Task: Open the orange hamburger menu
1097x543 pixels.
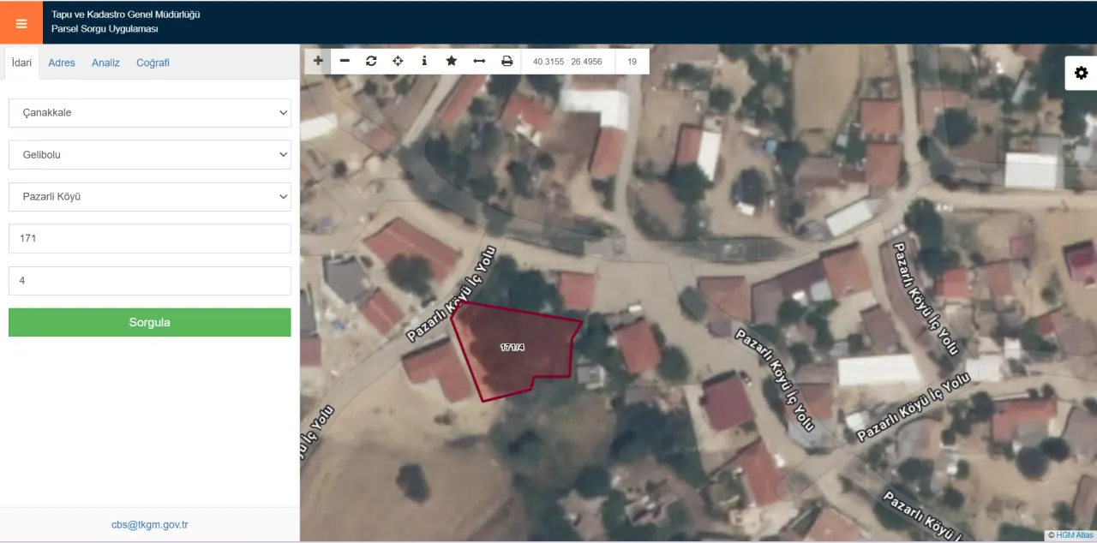Action: click(x=21, y=23)
